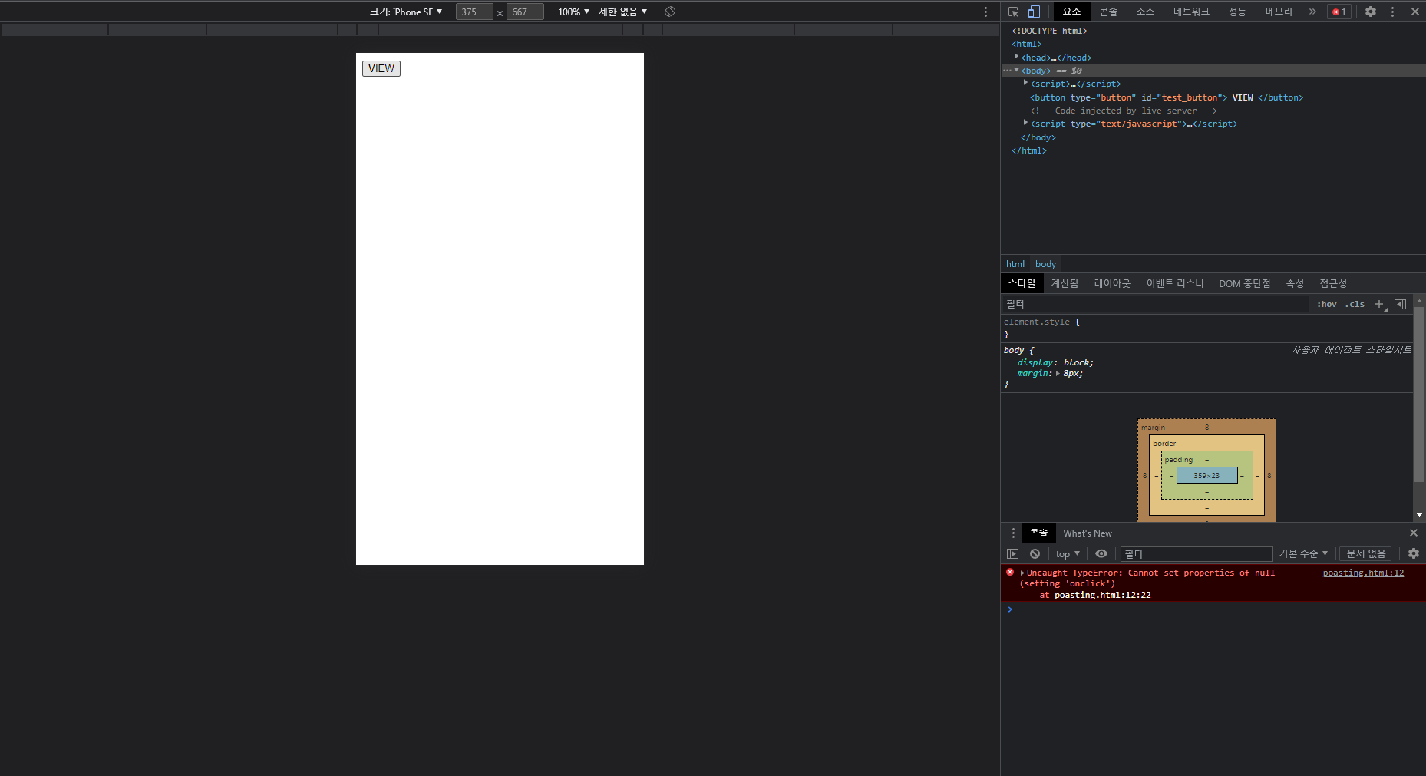Viewport: 1426px width, 776px height.
Task: Add a new style rule plus icon
Action: point(1379,304)
